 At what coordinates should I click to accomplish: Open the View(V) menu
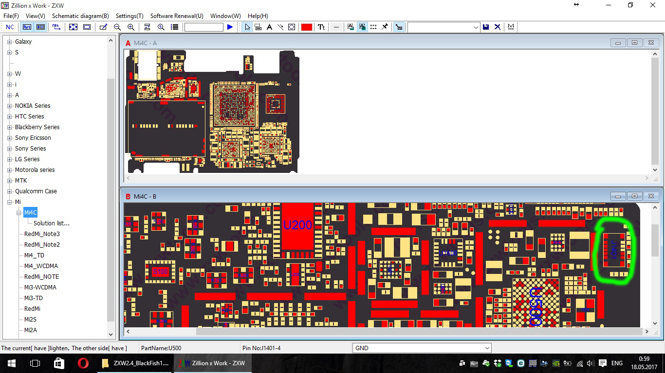click(36, 16)
